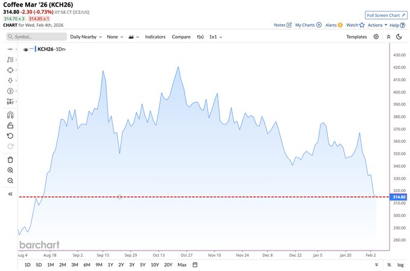Zoom in using the magnifier plus icon
The image size is (410, 271).
10,170
